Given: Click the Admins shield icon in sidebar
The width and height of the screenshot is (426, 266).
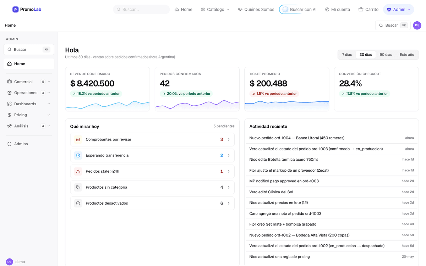Looking at the screenshot, I should pyautogui.click(x=10, y=144).
